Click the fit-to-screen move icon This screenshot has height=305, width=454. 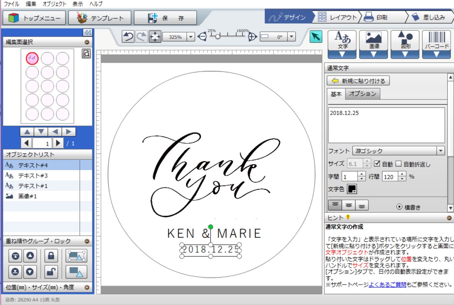[155, 37]
